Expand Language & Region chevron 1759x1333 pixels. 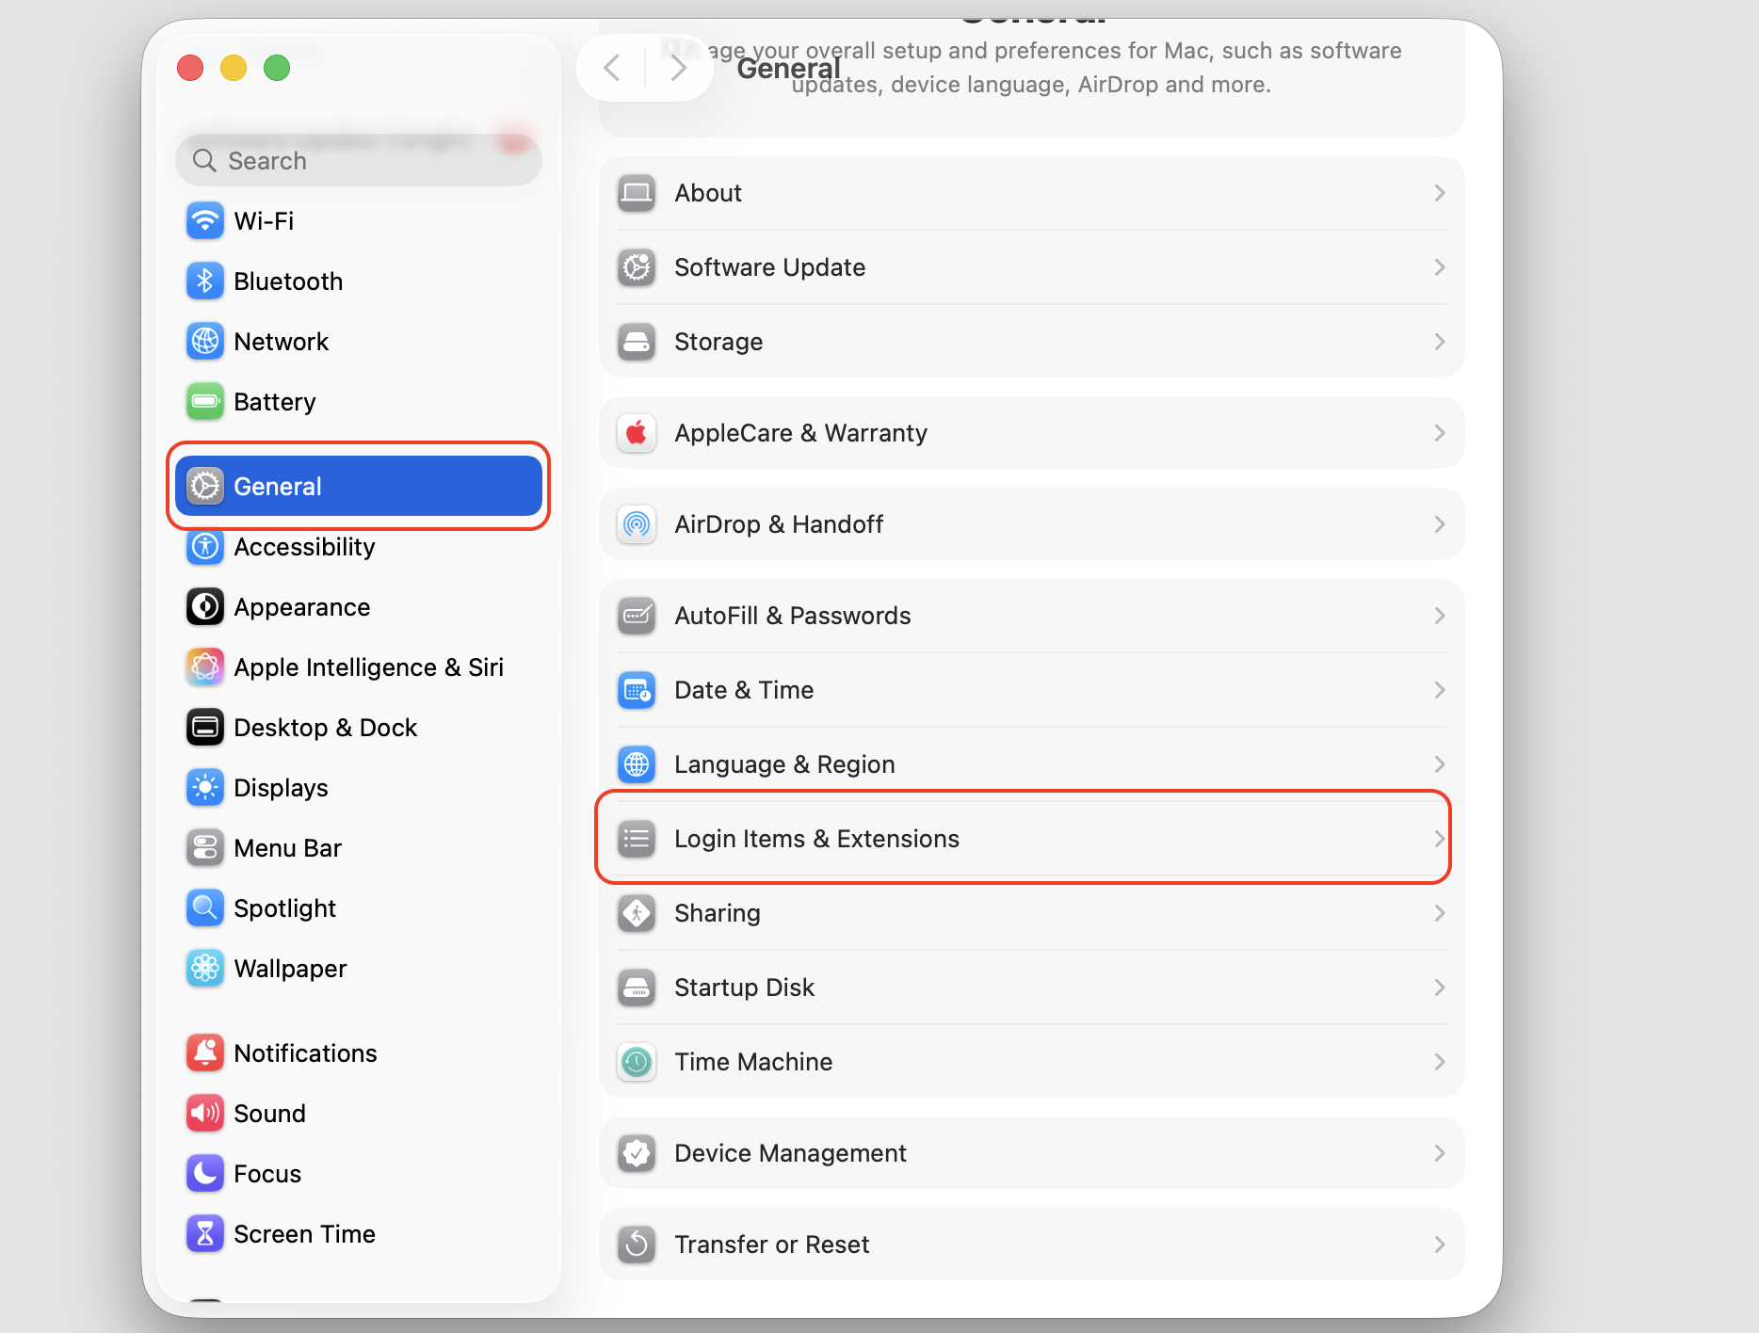(1439, 764)
